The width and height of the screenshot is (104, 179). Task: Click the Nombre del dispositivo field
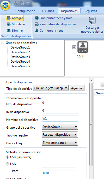pos(60,118)
